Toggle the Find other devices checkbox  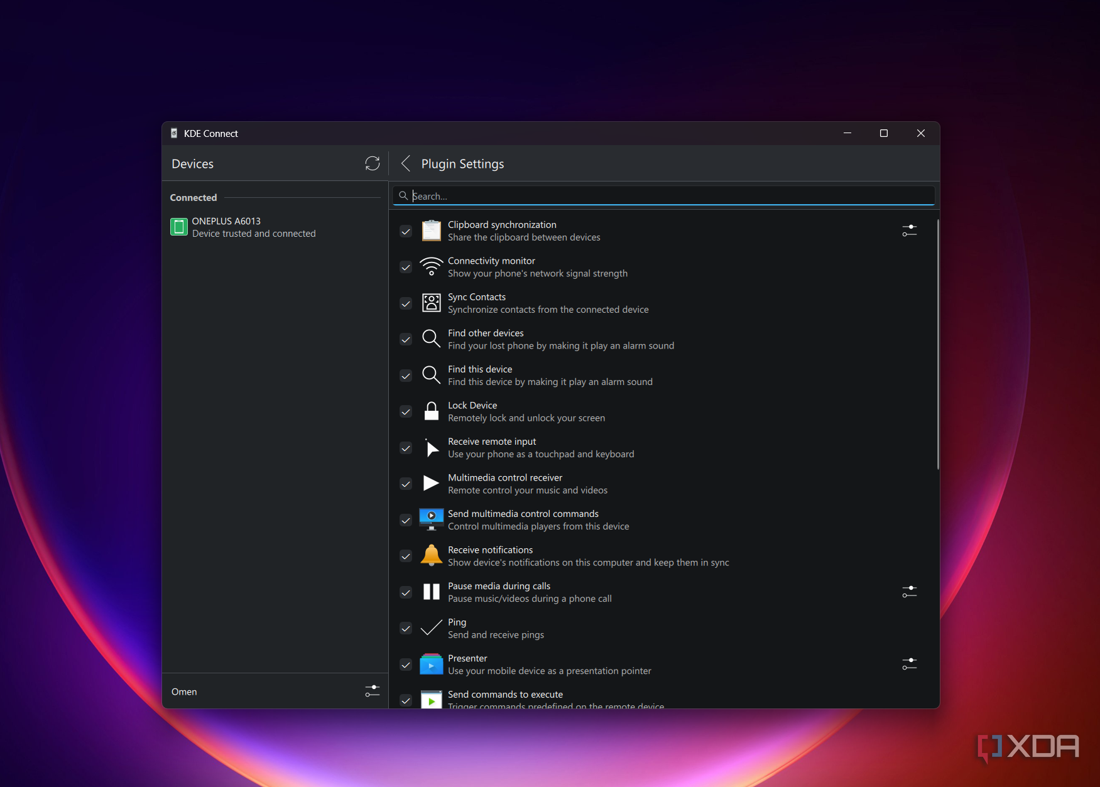[x=406, y=339]
